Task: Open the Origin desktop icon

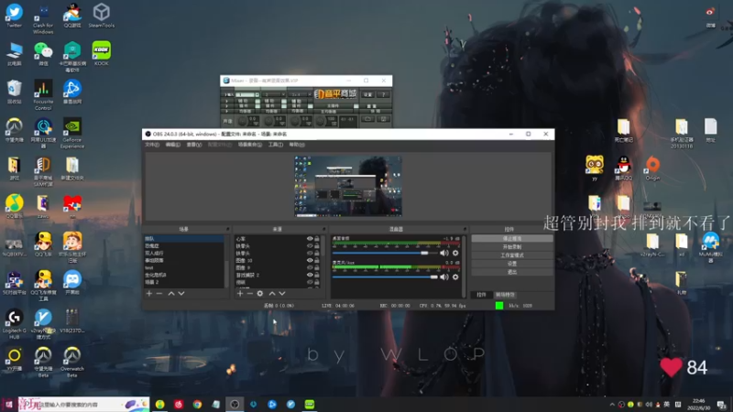Action: (652, 168)
